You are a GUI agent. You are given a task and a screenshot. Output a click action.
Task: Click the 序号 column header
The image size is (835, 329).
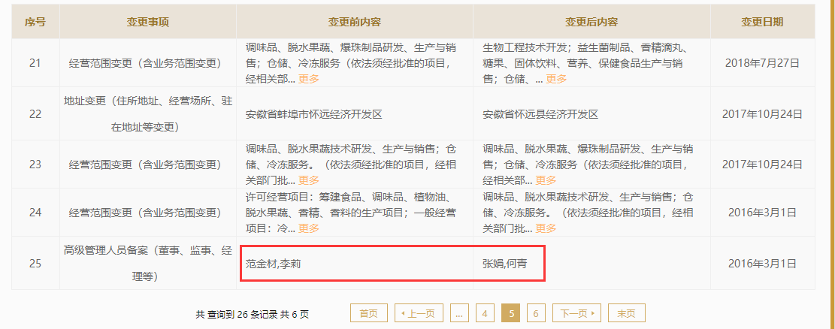coord(35,22)
